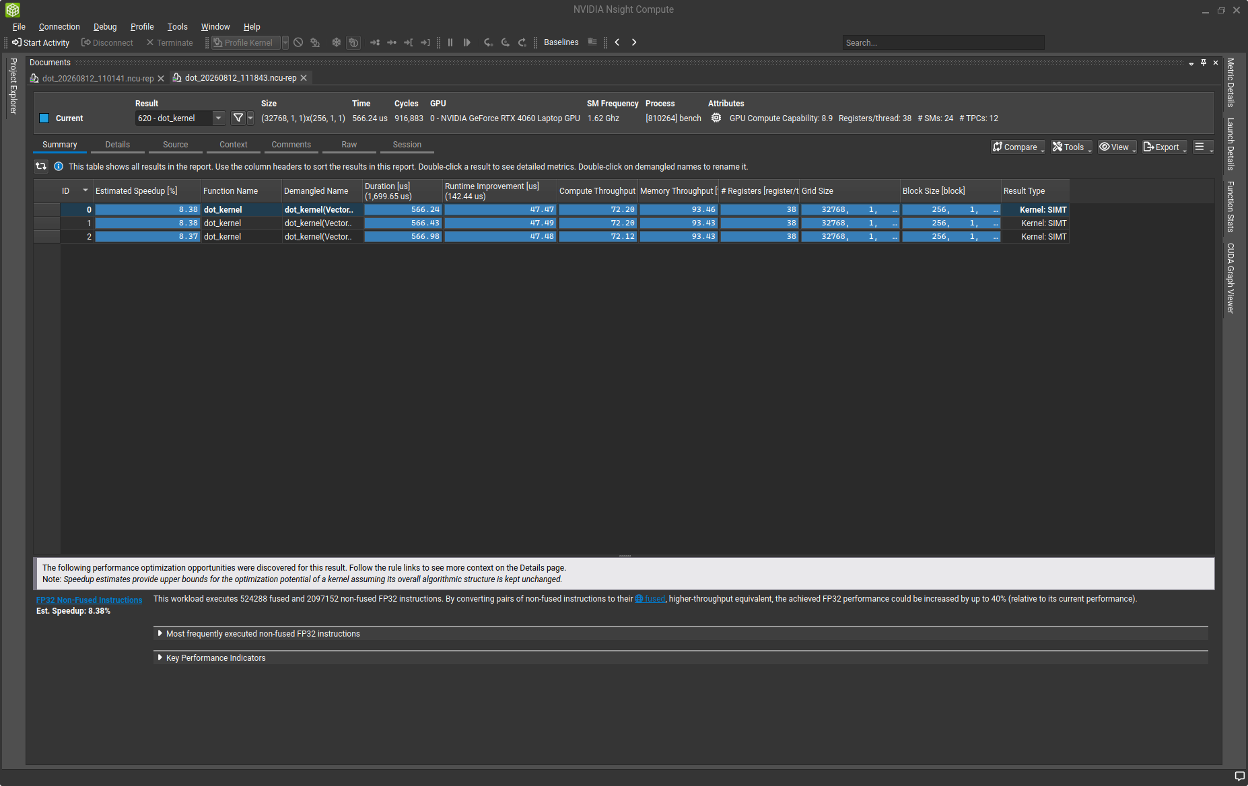Click the result filter funnel icon
The width and height of the screenshot is (1248, 786).
point(238,118)
